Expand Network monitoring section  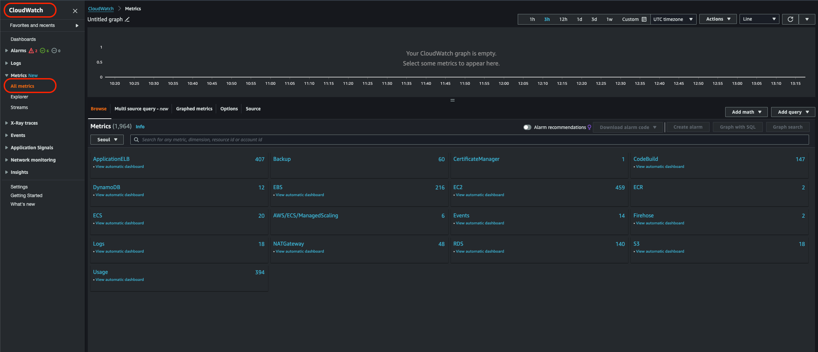(x=6, y=160)
